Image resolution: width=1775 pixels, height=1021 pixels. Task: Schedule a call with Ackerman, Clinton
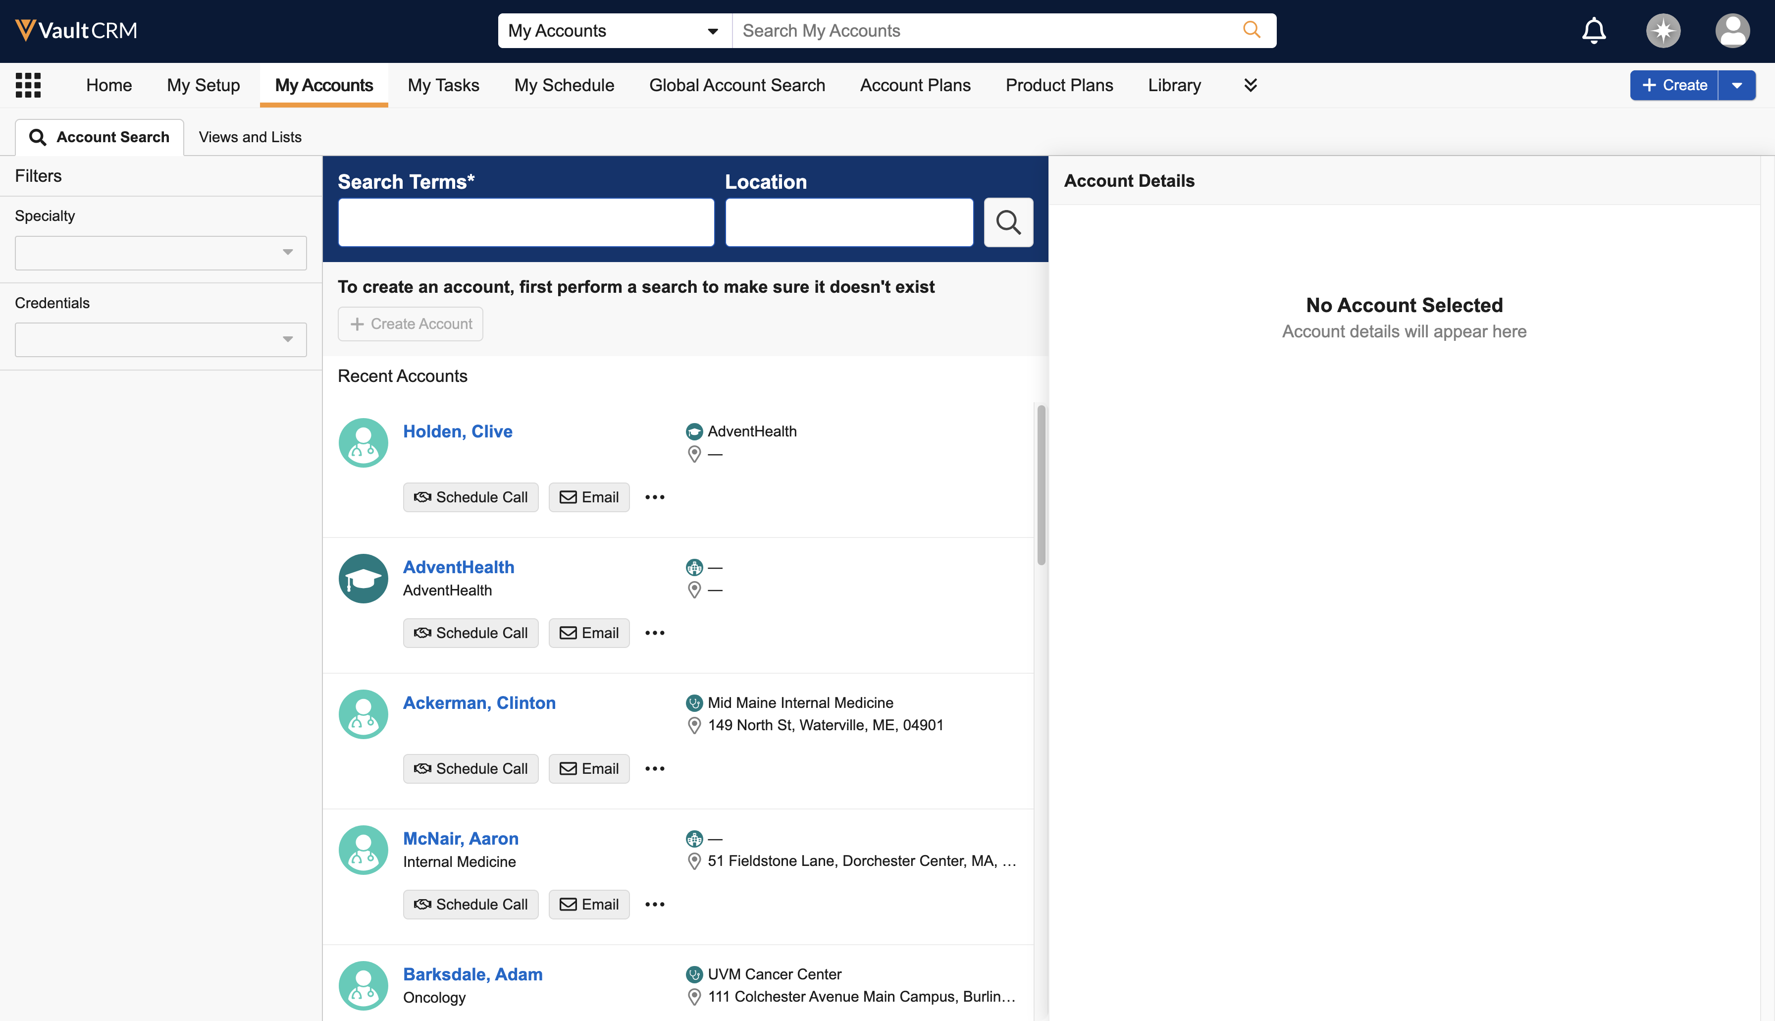[x=470, y=768]
